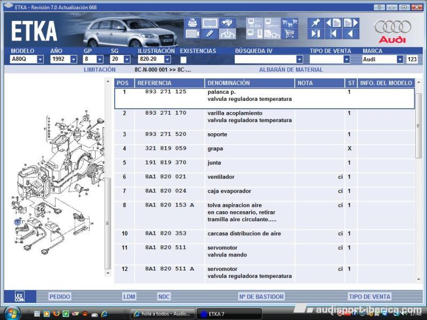427x320 pixels.
Task: Click the single shopping cart icon
Action: click(289, 34)
